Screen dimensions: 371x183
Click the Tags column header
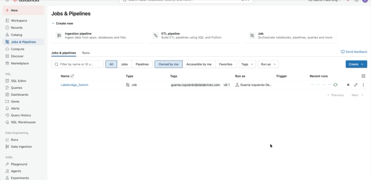(174, 76)
